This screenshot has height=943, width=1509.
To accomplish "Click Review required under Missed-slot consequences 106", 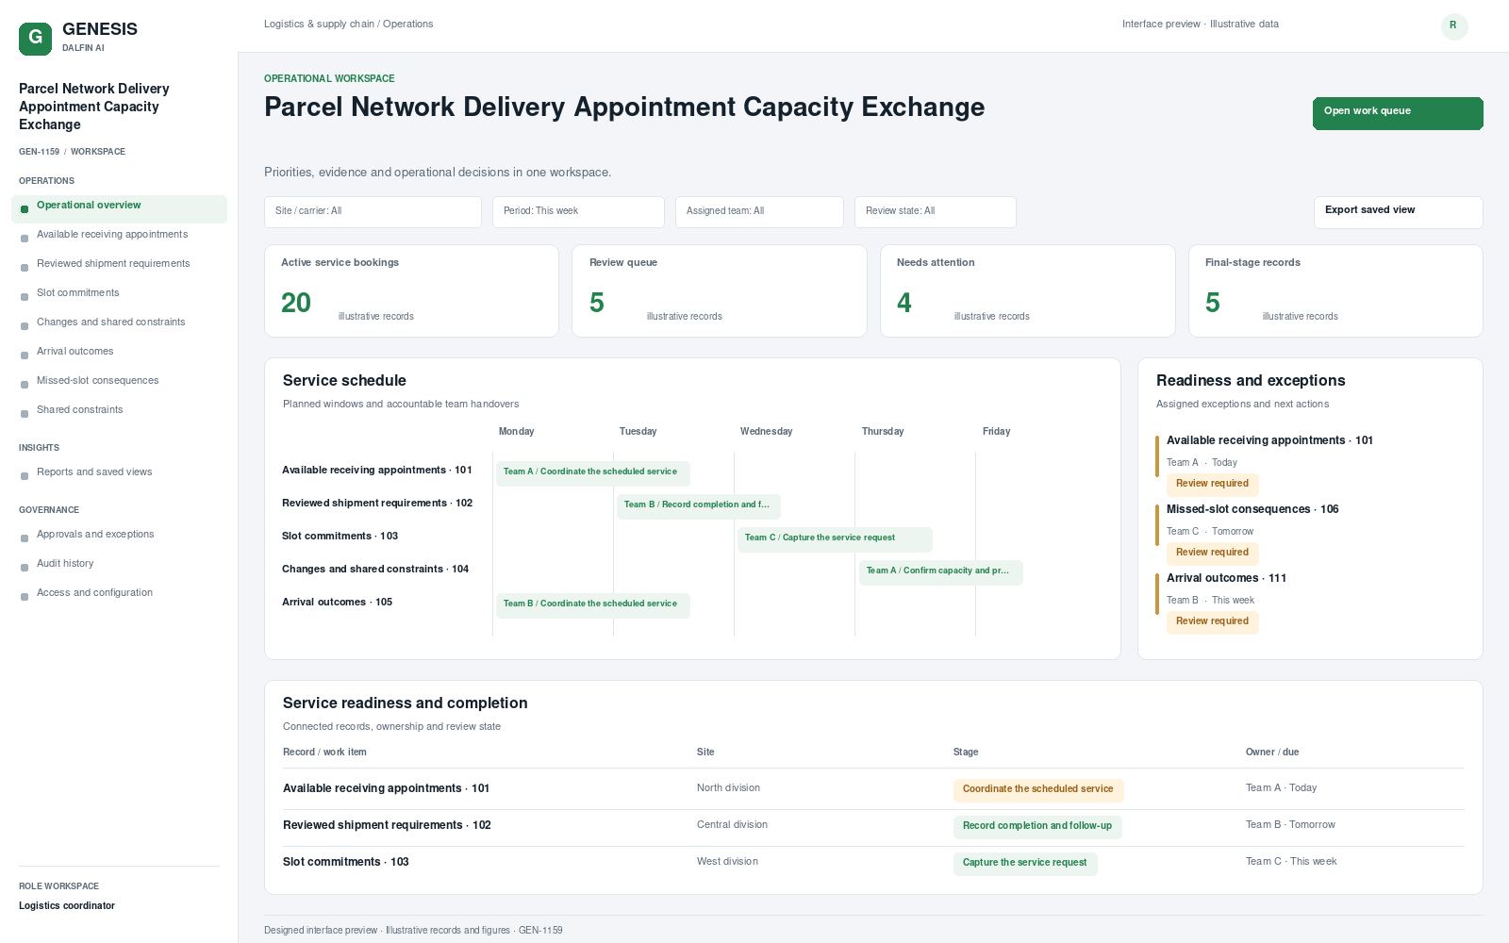I will point(1212,553).
